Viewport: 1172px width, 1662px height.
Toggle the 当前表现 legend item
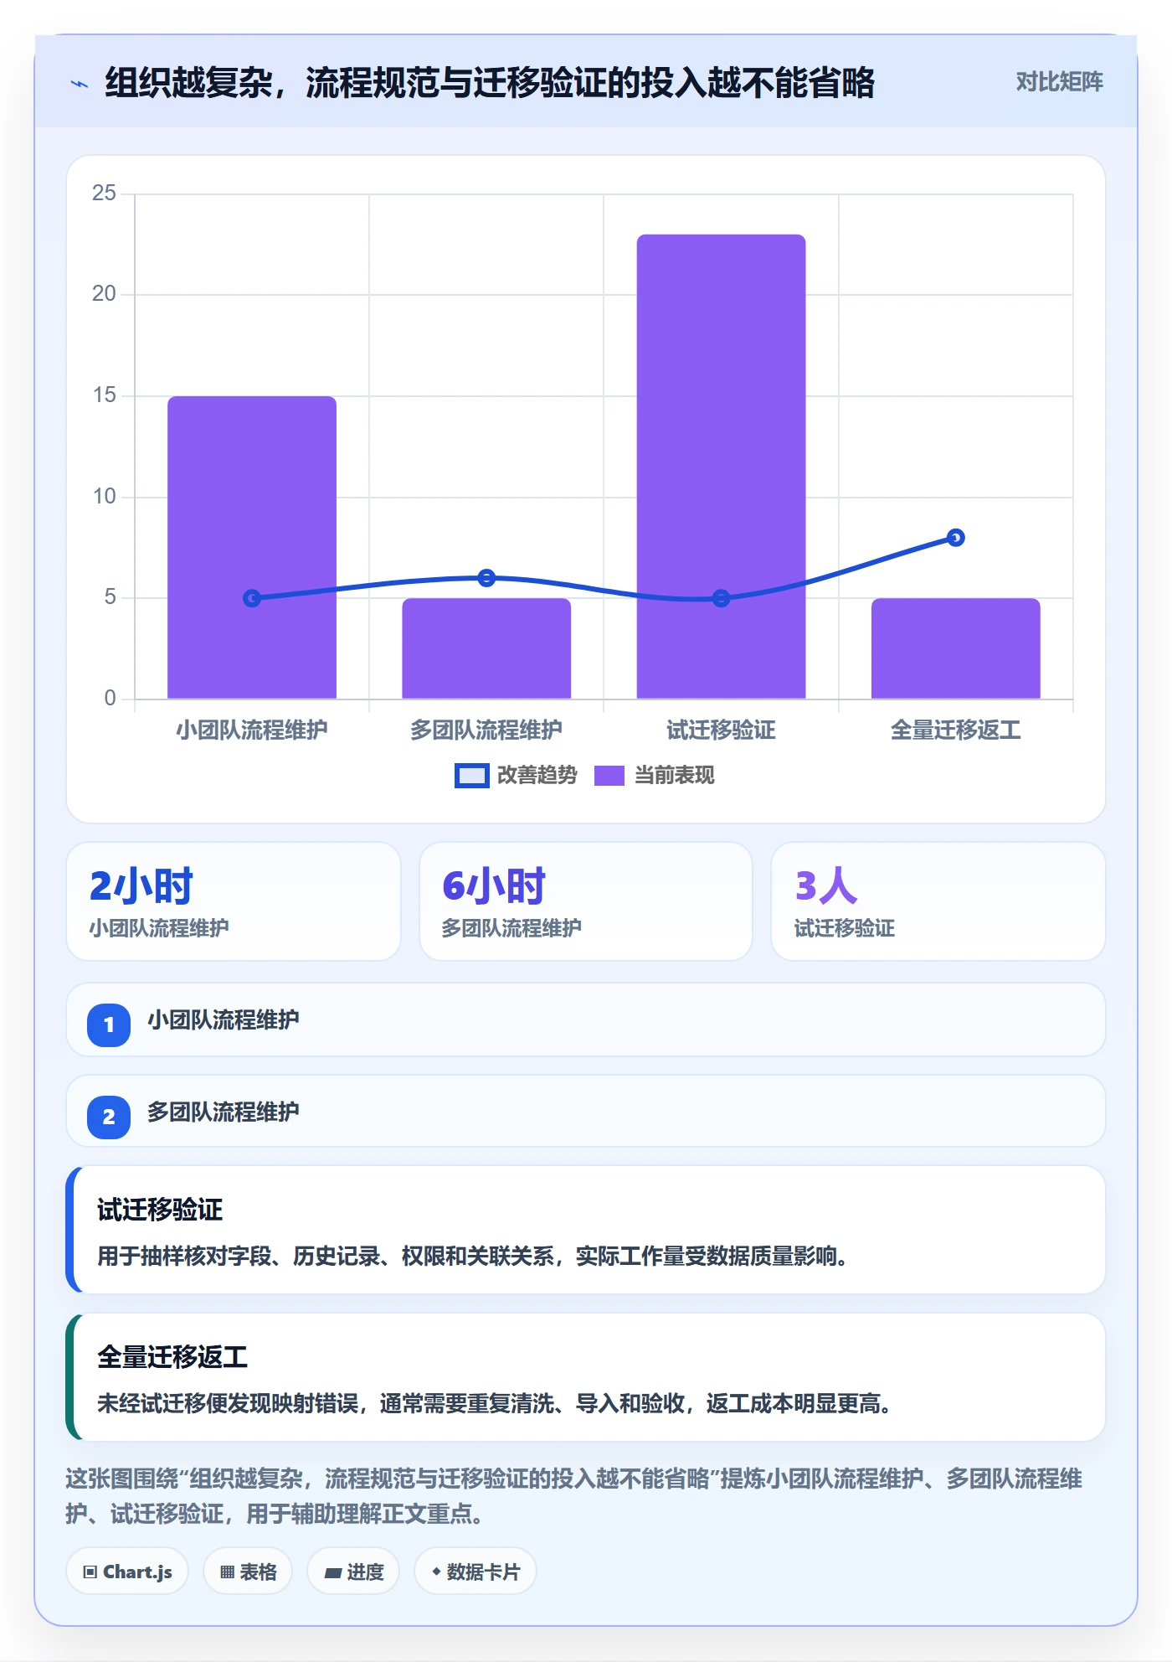click(x=654, y=776)
